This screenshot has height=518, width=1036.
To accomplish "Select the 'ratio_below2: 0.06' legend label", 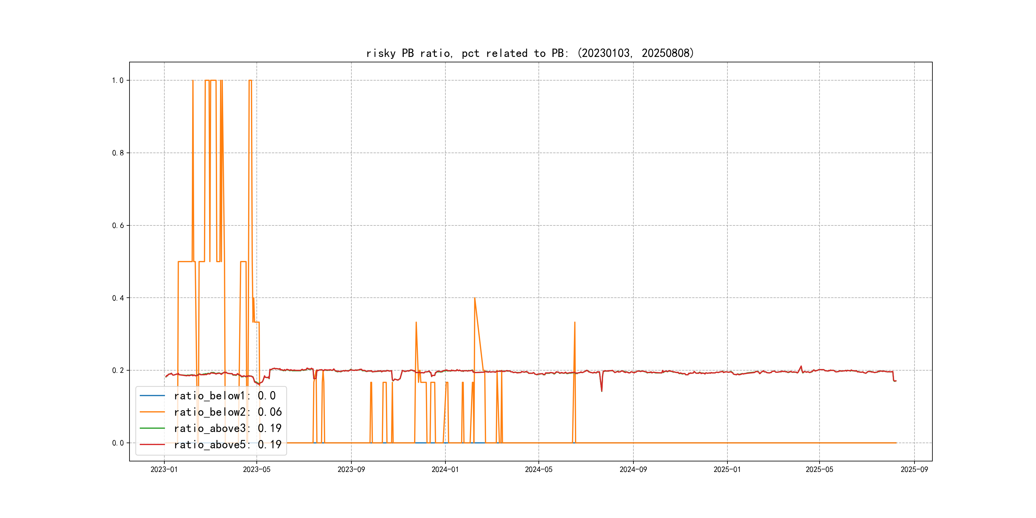I will click(228, 412).
